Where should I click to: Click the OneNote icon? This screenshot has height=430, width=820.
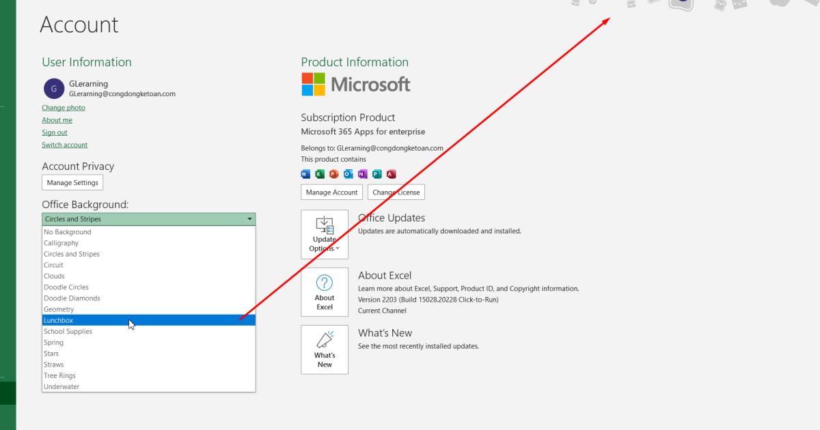pos(361,174)
